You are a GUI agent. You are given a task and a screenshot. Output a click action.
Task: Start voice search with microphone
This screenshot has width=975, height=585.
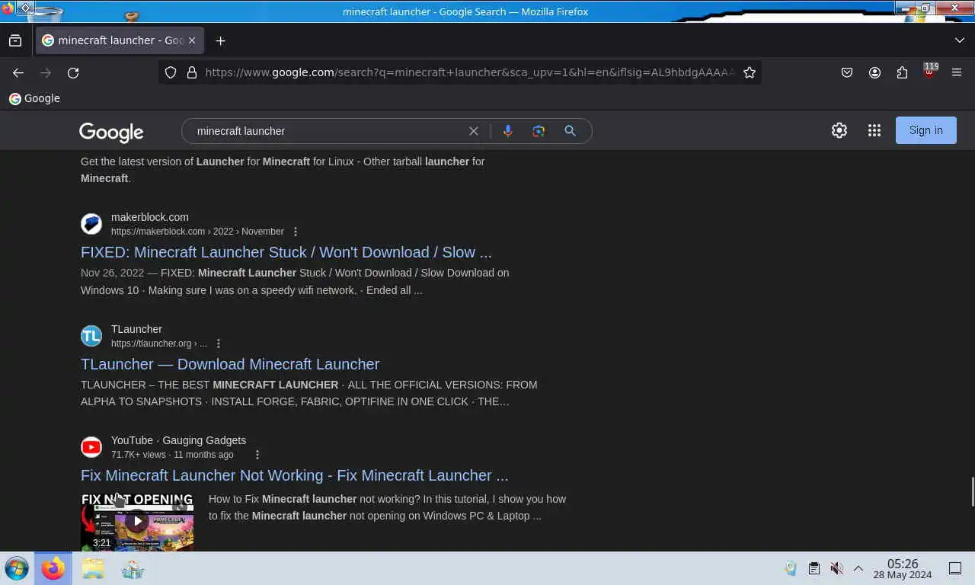coord(508,131)
